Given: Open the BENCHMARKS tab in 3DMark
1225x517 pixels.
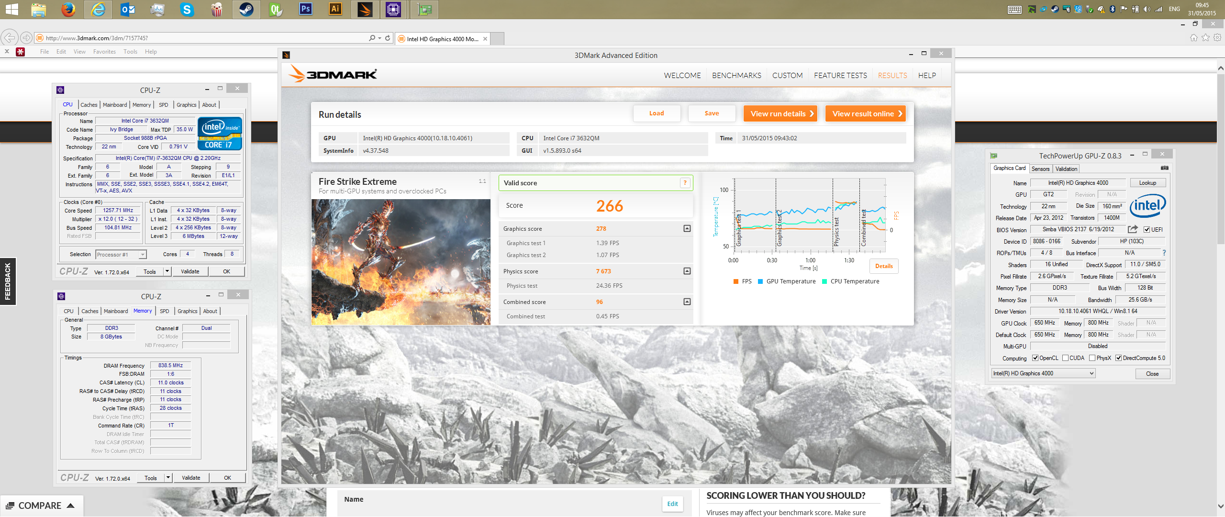Looking at the screenshot, I should (x=736, y=75).
